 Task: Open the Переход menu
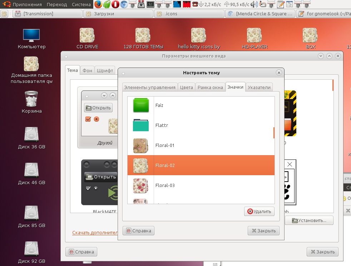[57, 4]
